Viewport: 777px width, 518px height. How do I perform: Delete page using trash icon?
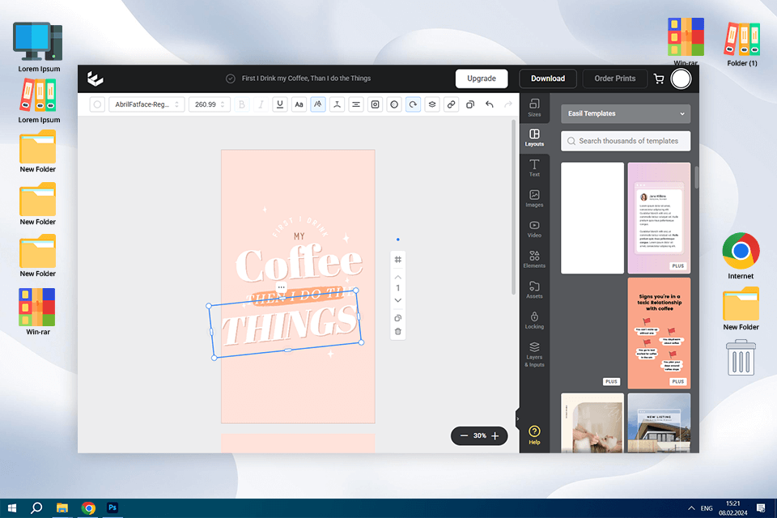click(397, 331)
